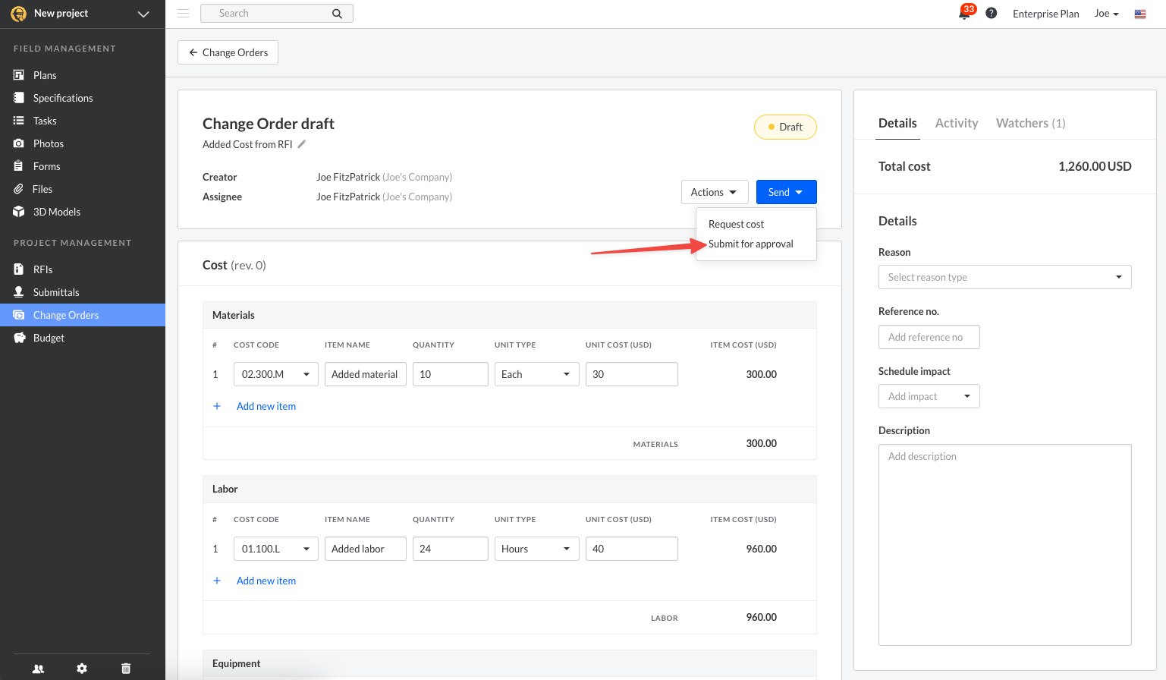Viewport: 1166px width, 680px height.
Task: Open the Actions dropdown button
Action: point(714,192)
